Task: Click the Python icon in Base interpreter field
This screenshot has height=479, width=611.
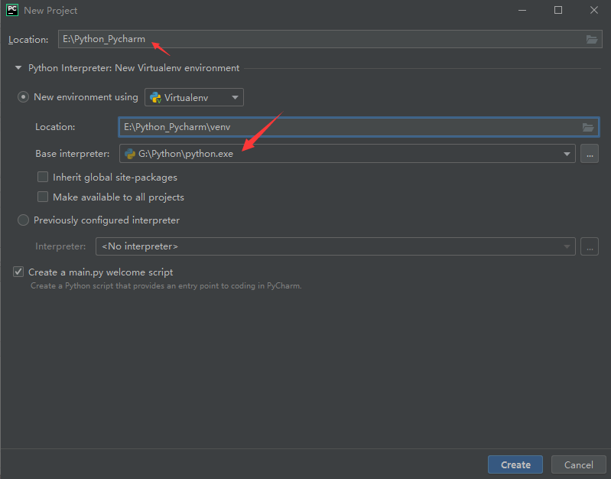Action: point(130,154)
